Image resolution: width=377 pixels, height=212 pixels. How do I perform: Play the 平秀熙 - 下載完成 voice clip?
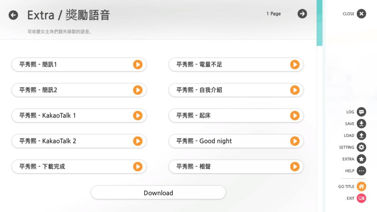(138, 166)
